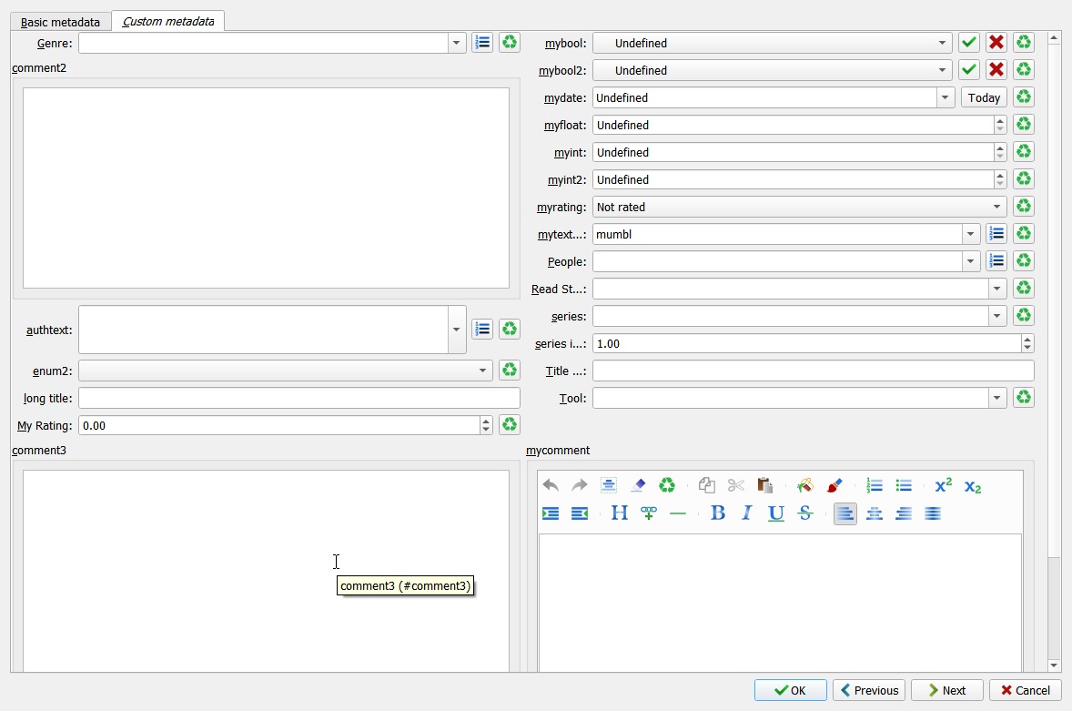Viewport: 1072px width, 711px height.
Task: Confirm changes with OK button
Action: [790, 690]
